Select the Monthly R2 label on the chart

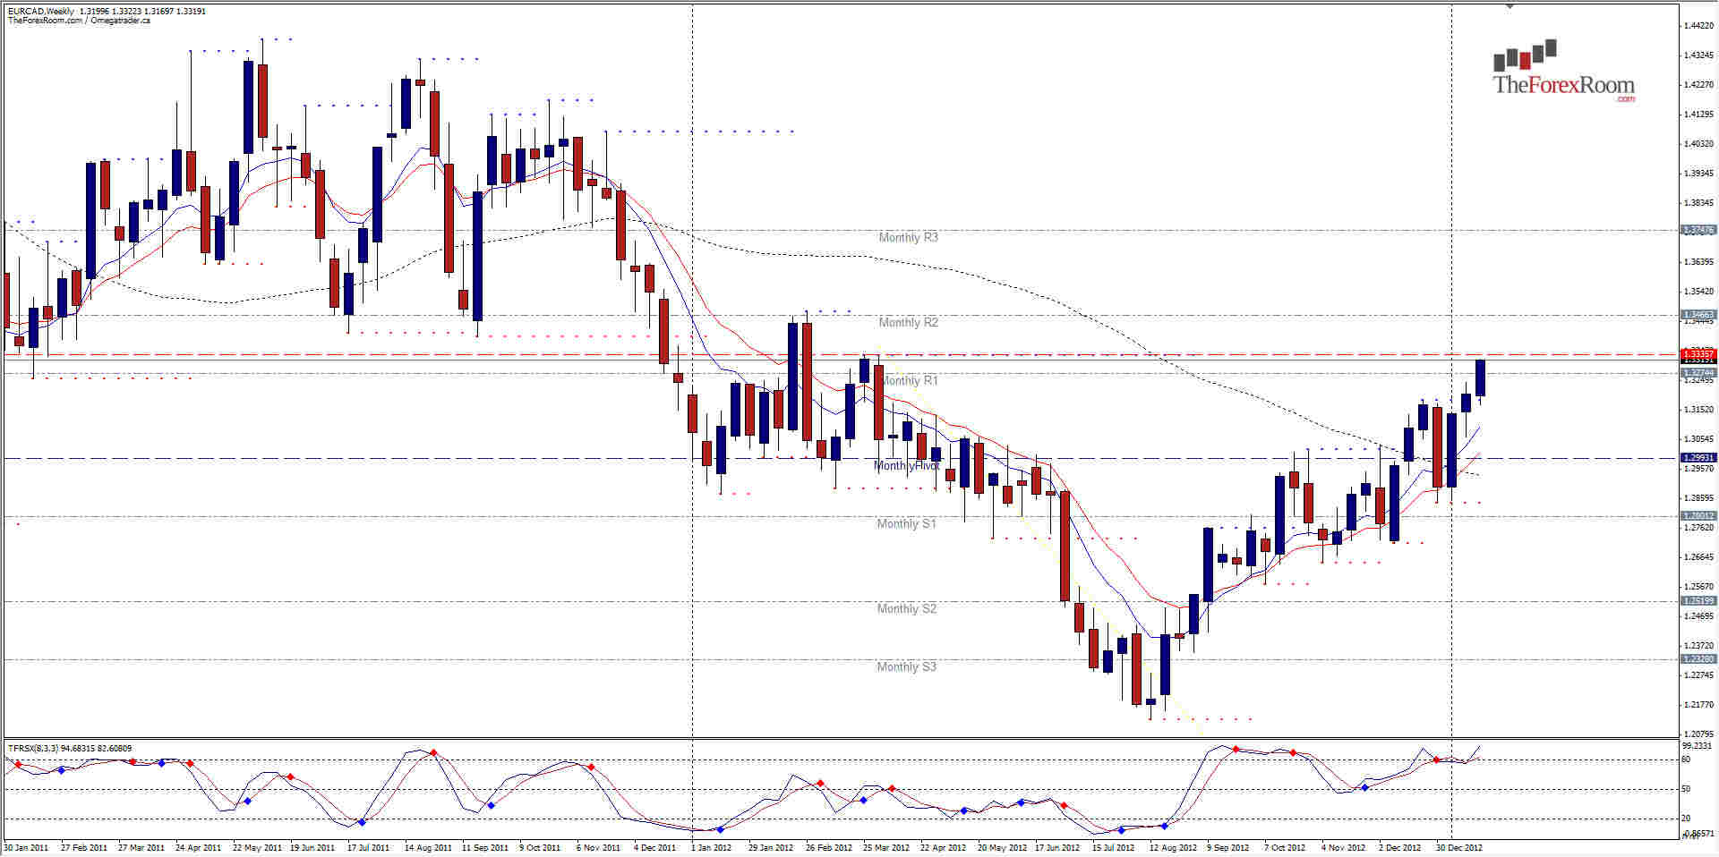pos(906,322)
